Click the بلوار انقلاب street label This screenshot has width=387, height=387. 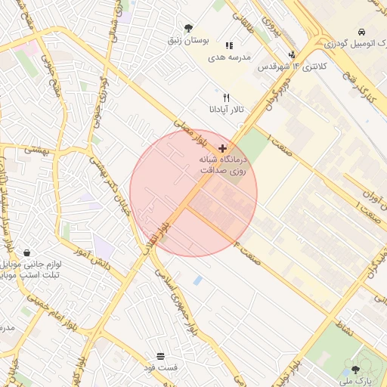[157, 239]
